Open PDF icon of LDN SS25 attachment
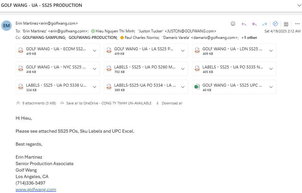The height and width of the screenshot is (193, 302). point(197,51)
